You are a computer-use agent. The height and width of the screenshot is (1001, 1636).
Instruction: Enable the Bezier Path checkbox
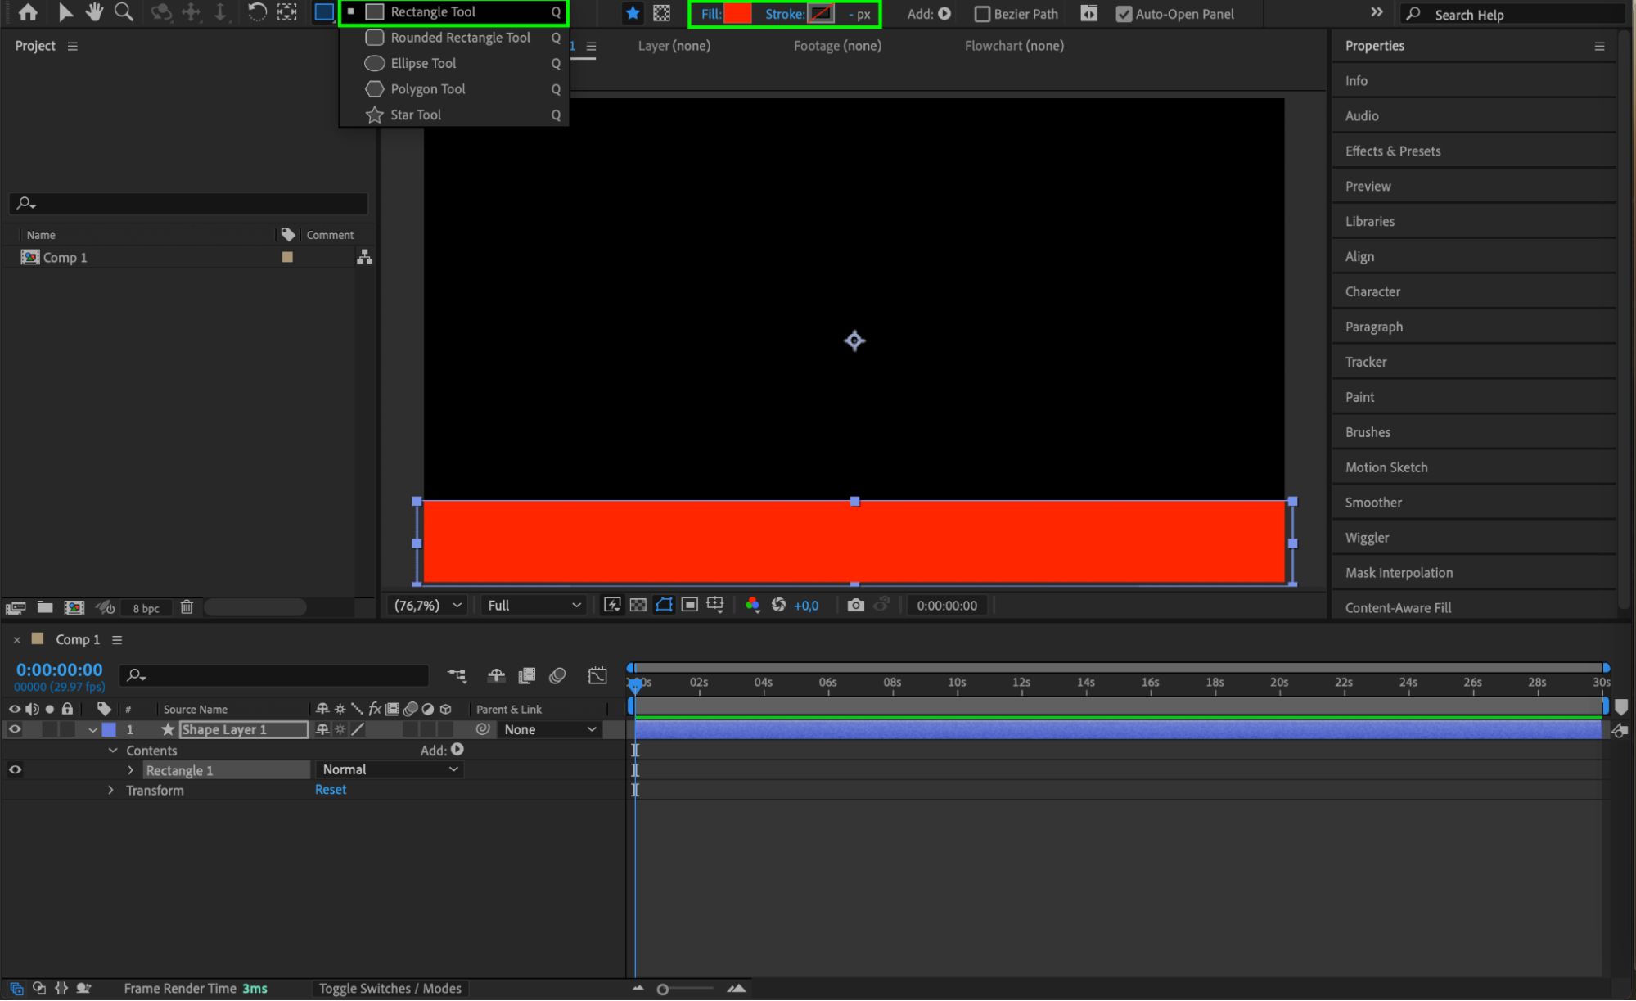[x=982, y=14]
